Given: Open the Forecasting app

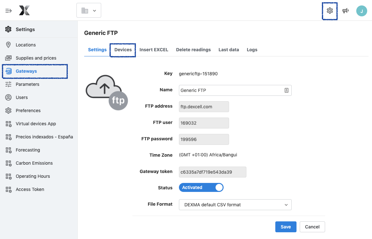Looking at the screenshot, I should point(27,150).
